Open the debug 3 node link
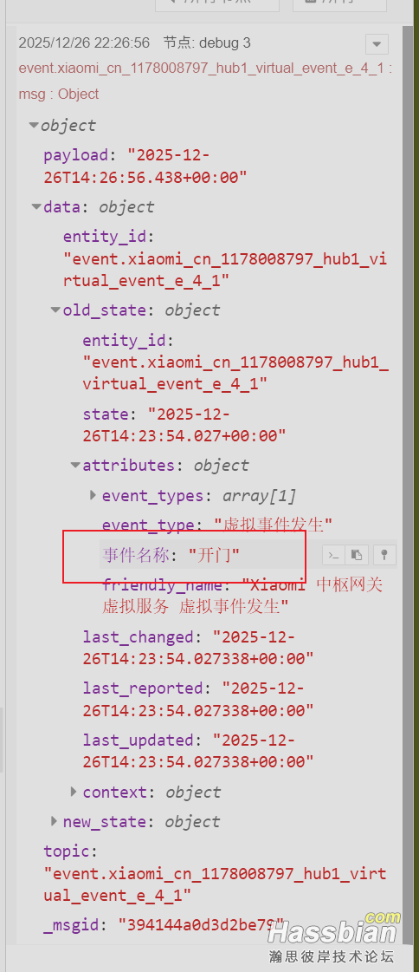Screen dimensions: 419x972 [207, 42]
